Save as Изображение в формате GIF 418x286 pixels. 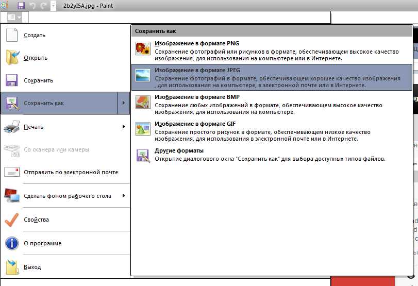point(272,131)
